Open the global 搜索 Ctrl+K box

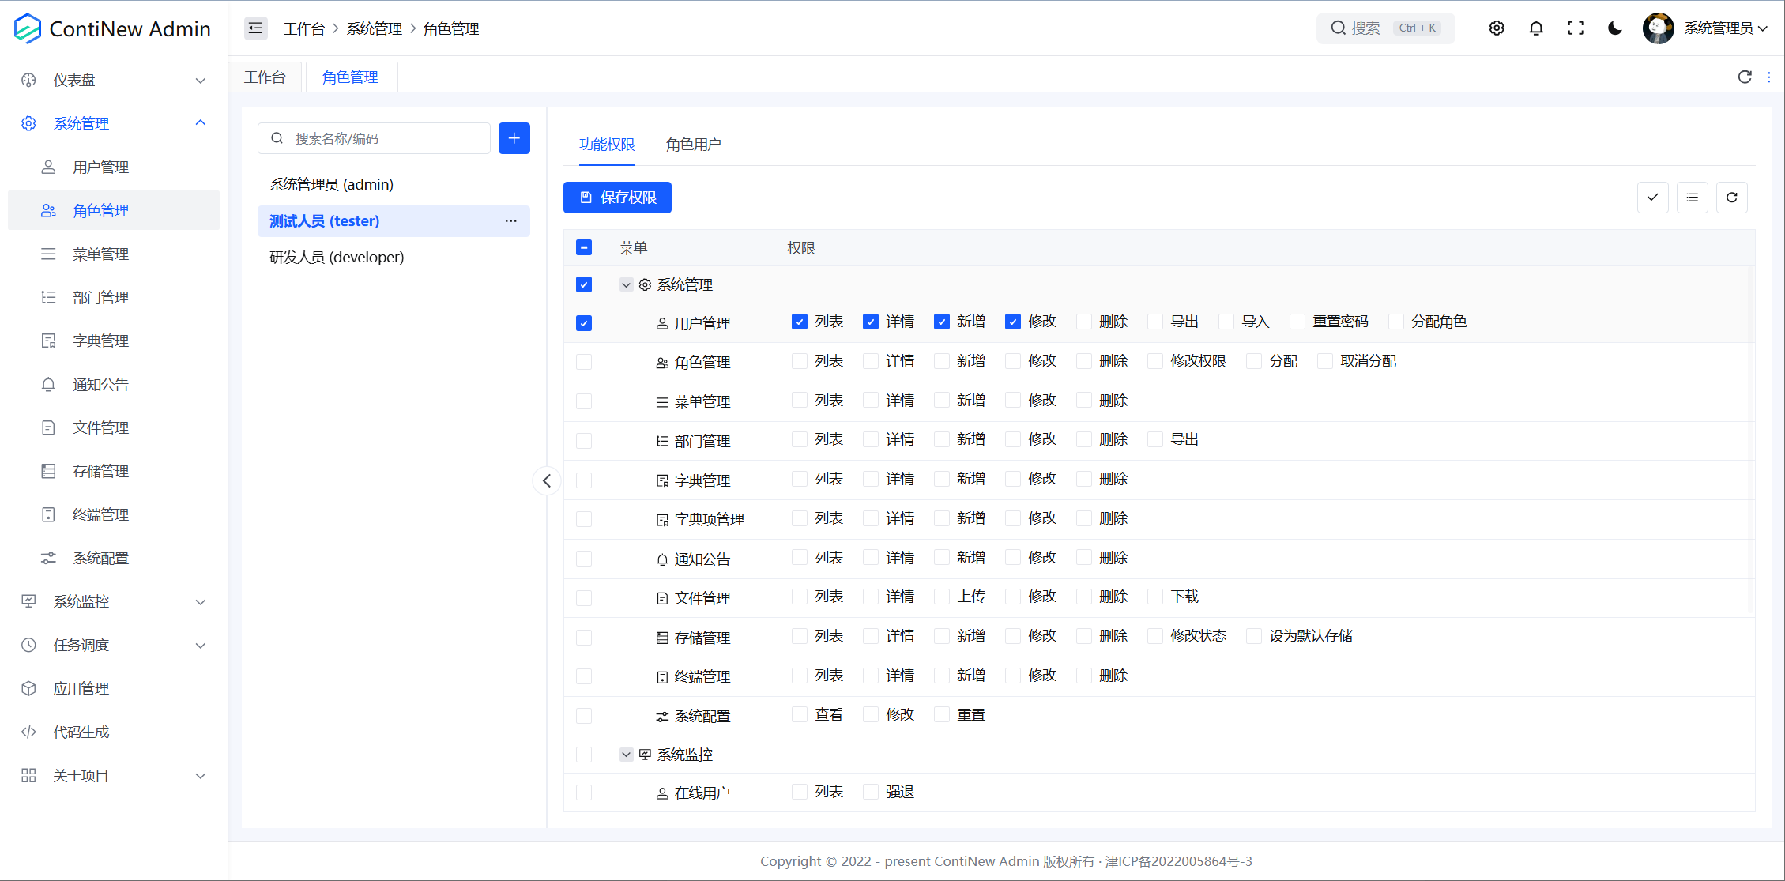[1386, 28]
